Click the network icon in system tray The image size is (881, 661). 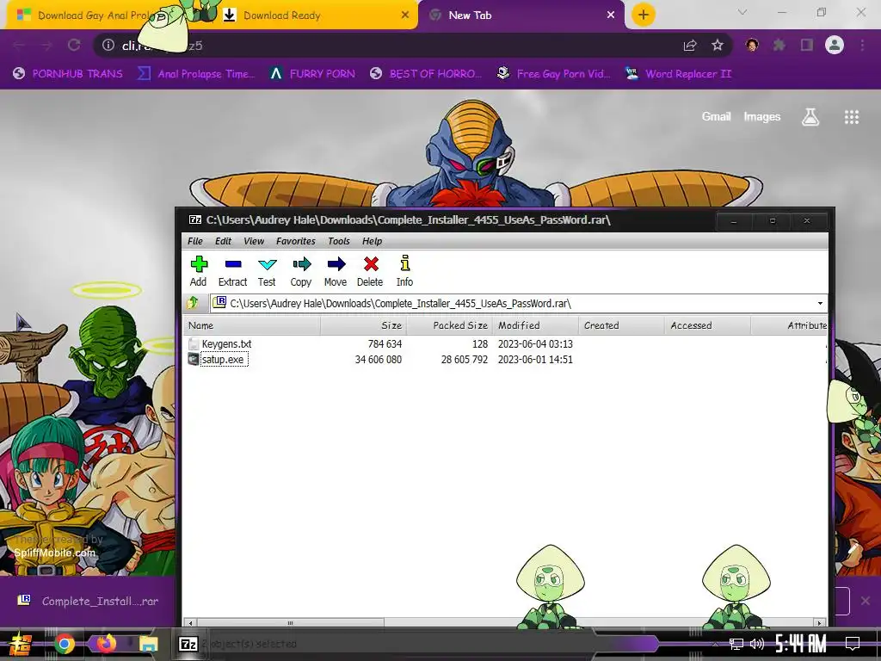(x=736, y=644)
